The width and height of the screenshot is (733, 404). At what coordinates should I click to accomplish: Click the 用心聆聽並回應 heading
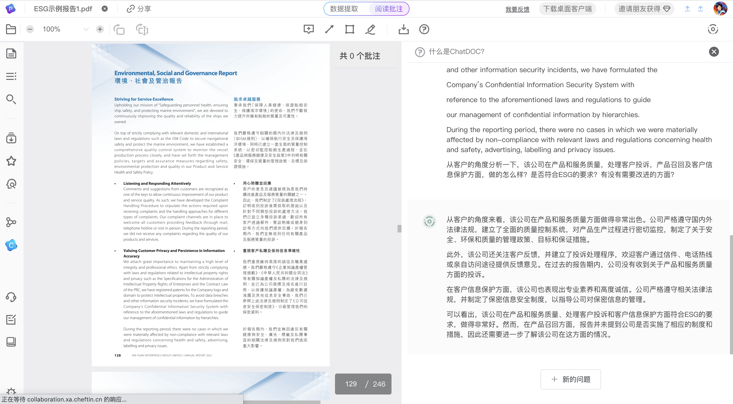pyautogui.click(x=257, y=183)
